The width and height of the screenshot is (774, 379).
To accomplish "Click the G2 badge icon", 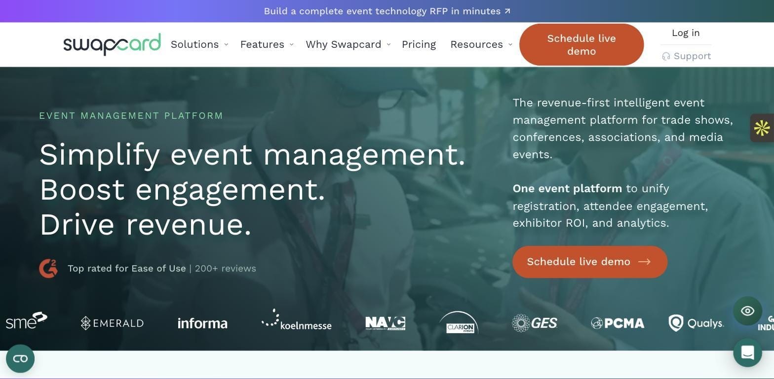I will (48, 269).
